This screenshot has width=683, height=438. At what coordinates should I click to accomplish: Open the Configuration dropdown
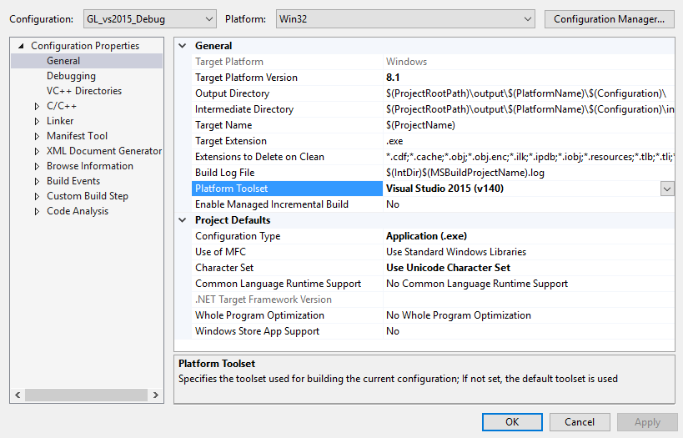click(x=150, y=19)
